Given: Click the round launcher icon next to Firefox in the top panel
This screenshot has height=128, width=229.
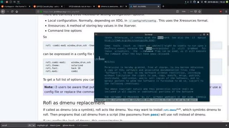Looking at the screenshot, I should pos(11,2).
